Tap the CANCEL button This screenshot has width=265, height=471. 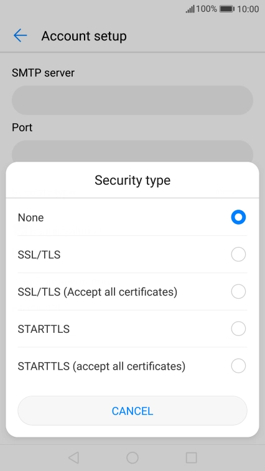click(132, 411)
